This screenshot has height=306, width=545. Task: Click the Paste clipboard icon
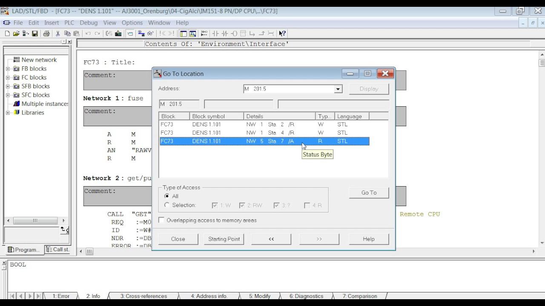(x=77, y=34)
